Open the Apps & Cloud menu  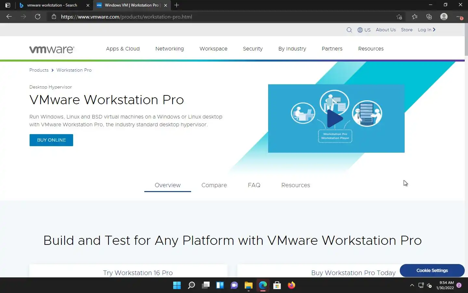click(x=123, y=49)
